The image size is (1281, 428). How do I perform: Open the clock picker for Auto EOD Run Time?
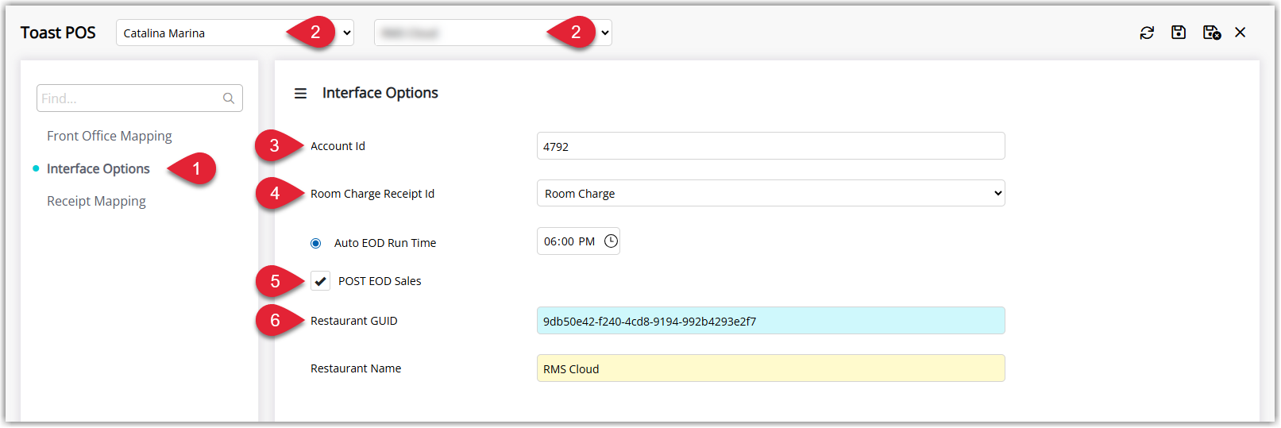click(611, 241)
